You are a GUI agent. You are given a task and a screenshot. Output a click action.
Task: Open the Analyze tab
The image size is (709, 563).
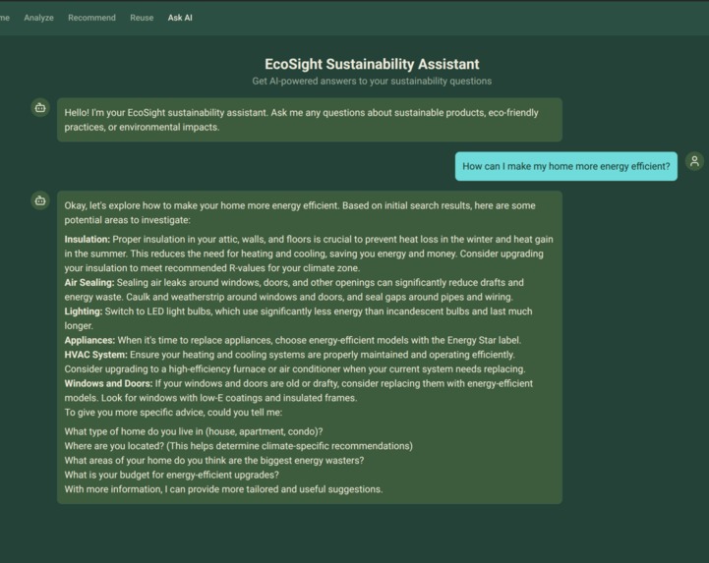coord(39,18)
